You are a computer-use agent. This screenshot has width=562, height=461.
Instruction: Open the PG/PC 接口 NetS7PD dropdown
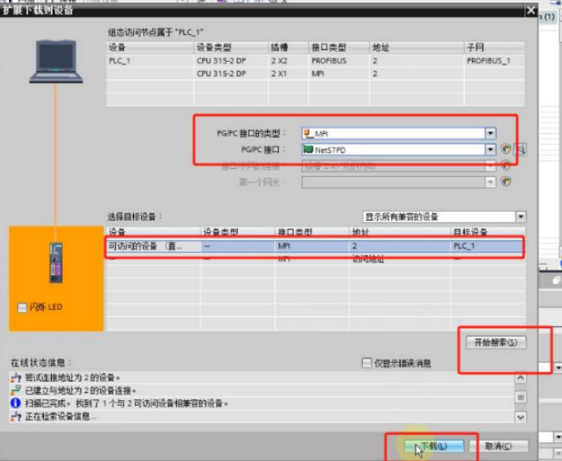point(490,149)
